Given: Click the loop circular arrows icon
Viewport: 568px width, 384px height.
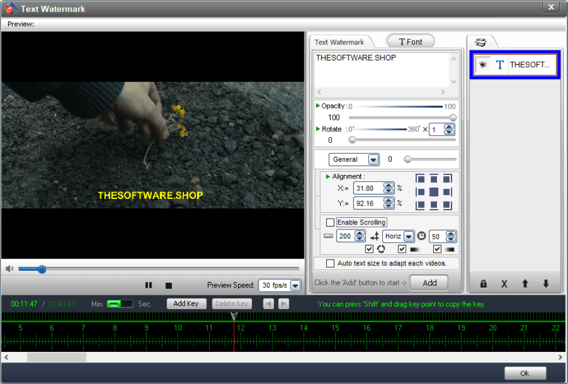Looking at the screenshot, I should coord(381,249).
